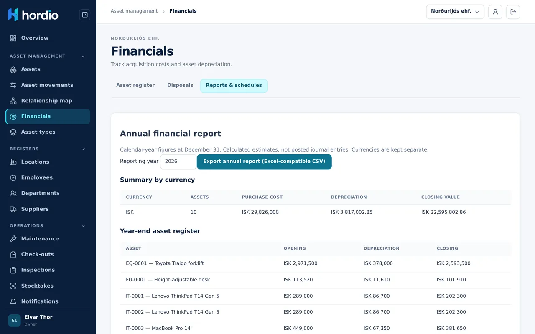The height and width of the screenshot is (334, 535).
Task: Click the ISK 29,826,000 purchase cost cell
Action: tap(260, 212)
